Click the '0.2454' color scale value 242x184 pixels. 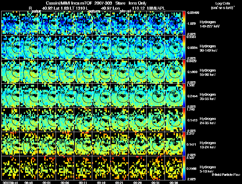pyautogui.click(x=192, y=96)
